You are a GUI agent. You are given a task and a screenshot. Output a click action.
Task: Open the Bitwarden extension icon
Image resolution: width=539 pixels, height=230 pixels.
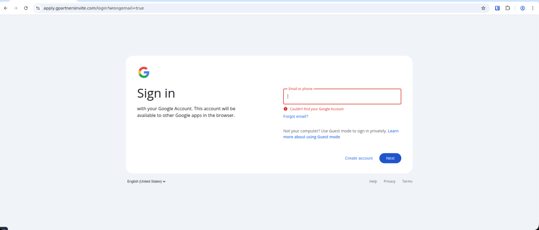(497, 8)
